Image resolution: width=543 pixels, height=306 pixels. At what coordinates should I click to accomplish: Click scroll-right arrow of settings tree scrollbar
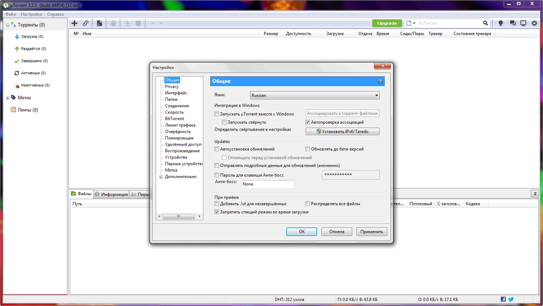click(199, 216)
